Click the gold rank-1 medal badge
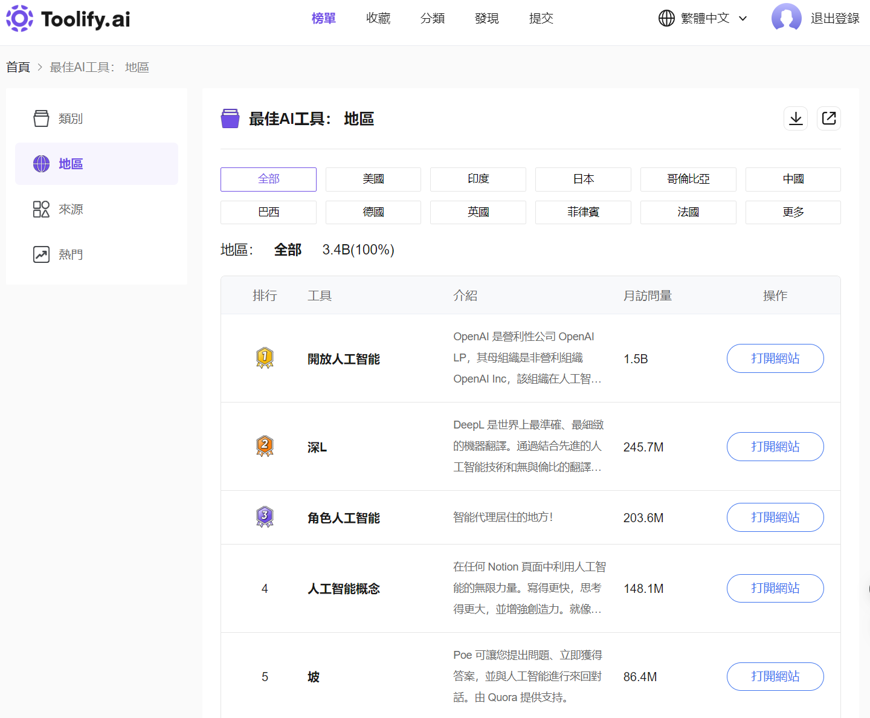 265,357
